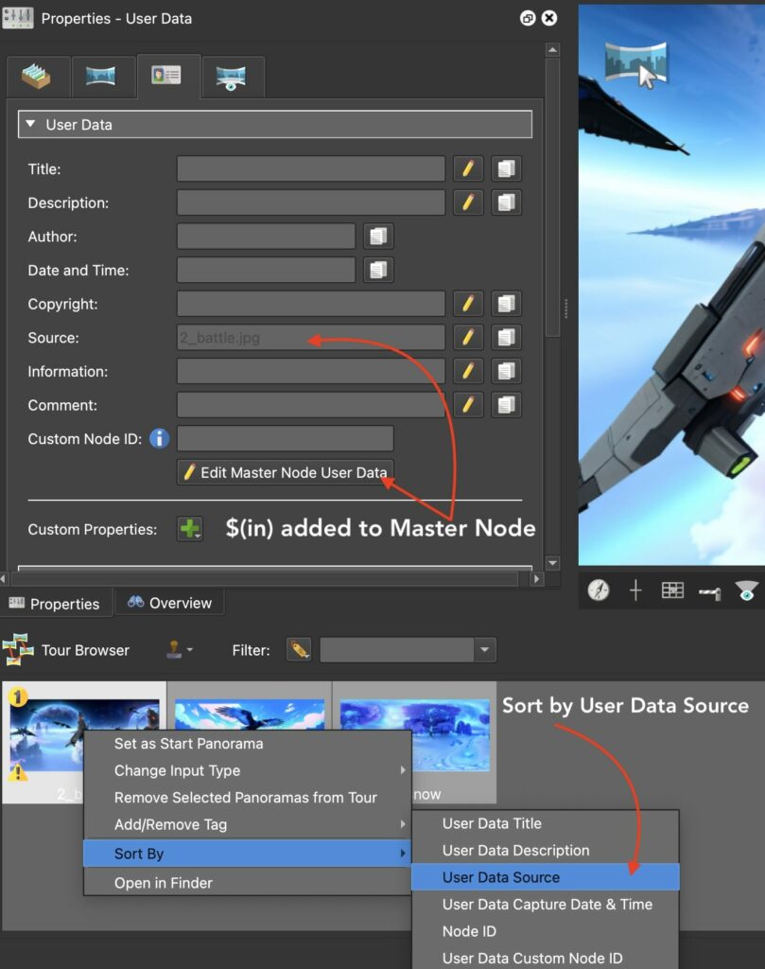Click Author copy icon

(378, 236)
